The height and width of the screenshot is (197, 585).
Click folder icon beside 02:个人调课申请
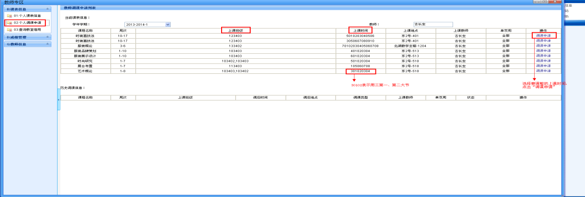tap(9, 22)
